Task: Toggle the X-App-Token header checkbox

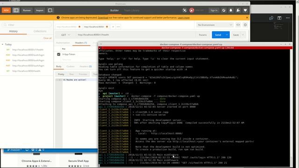Action: (59, 54)
